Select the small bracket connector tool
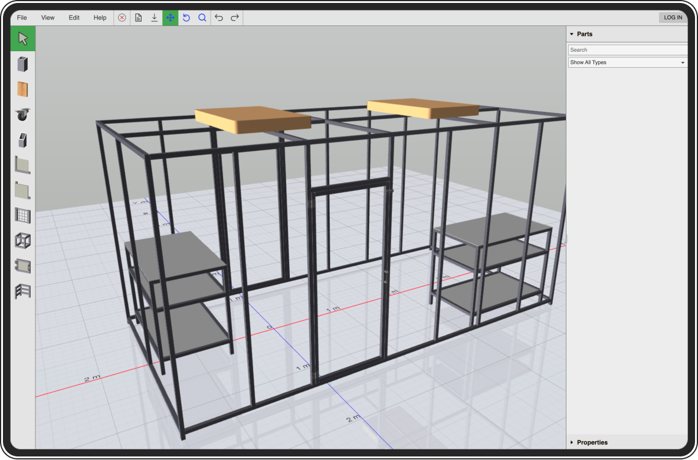The height and width of the screenshot is (460, 698). [22, 140]
